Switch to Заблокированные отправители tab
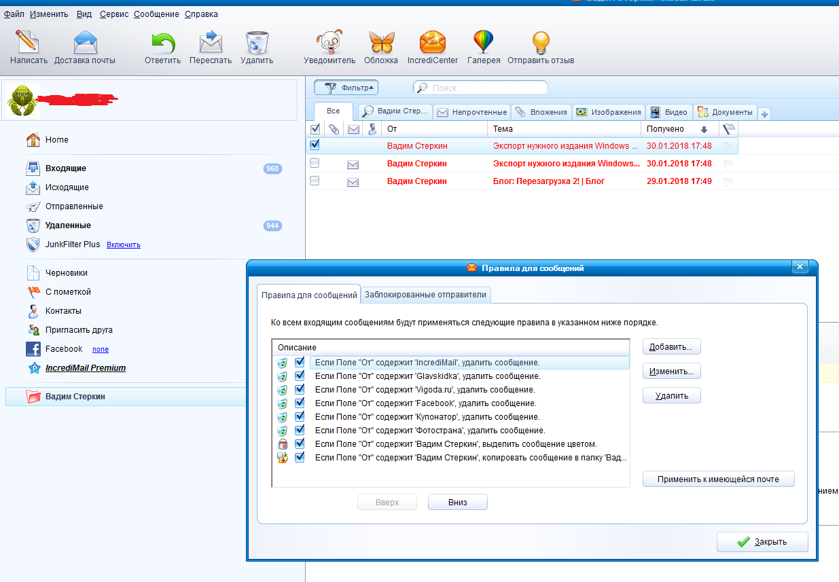This screenshot has width=839, height=582. (425, 295)
